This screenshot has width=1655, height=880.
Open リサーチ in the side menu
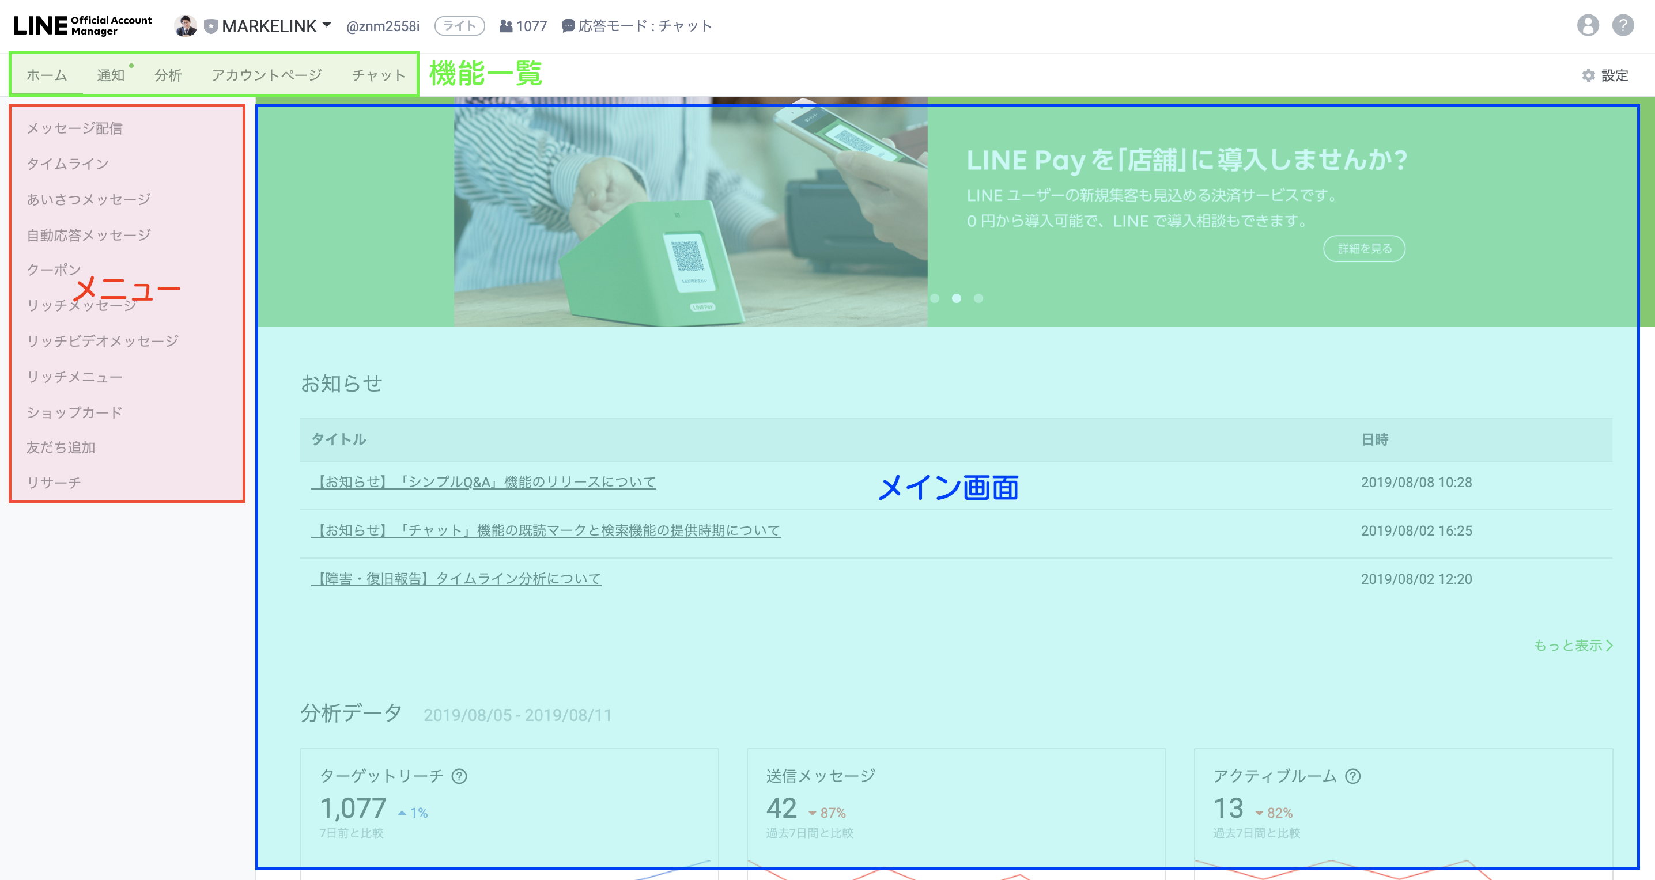(54, 483)
